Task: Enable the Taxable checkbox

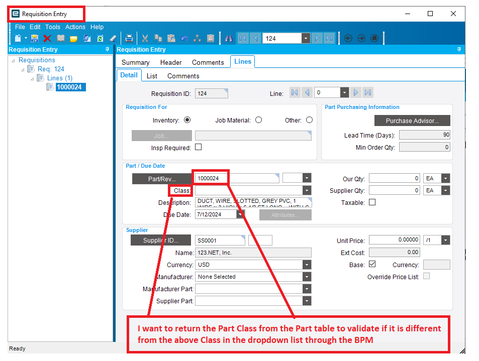Action: point(372,202)
